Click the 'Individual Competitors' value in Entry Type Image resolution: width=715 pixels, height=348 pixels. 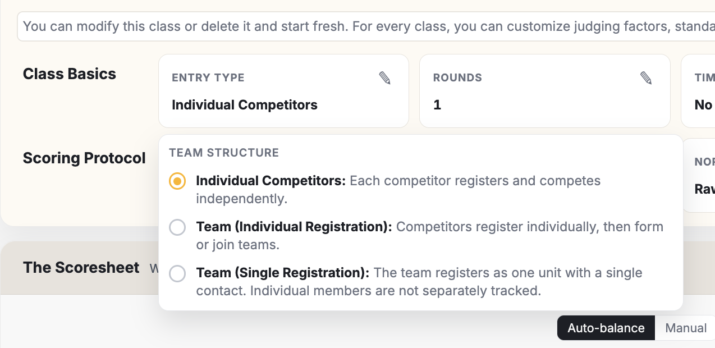coord(245,105)
